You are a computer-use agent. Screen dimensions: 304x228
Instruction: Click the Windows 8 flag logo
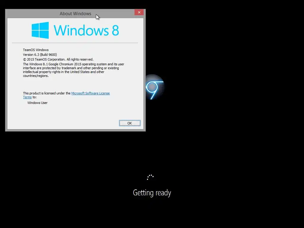pos(40,30)
